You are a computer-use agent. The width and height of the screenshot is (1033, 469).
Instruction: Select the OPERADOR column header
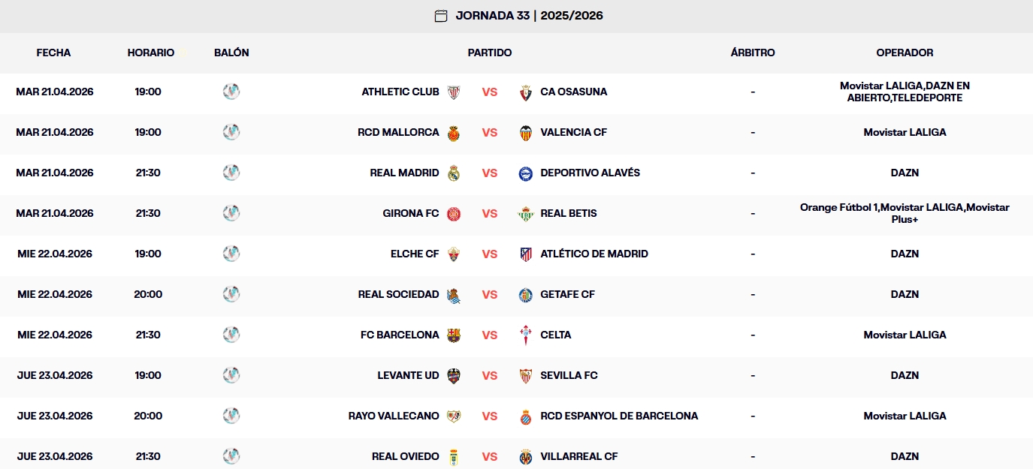click(905, 53)
